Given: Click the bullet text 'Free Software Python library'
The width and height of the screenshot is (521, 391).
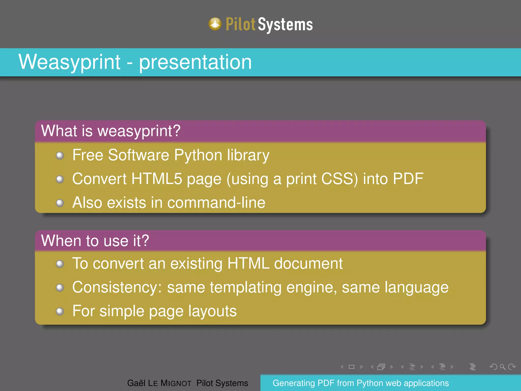Looking at the screenshot, I should [x=171, y=155].
